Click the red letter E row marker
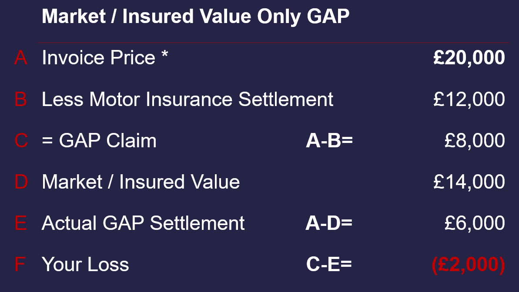This screenshot has height=292, width=519. coord(20,223)
